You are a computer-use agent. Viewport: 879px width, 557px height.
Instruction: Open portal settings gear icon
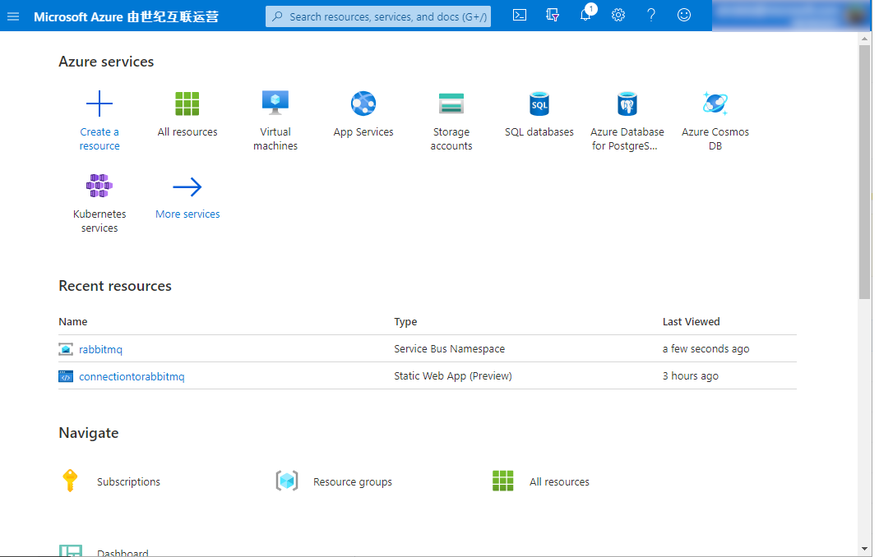click(618, 16)
